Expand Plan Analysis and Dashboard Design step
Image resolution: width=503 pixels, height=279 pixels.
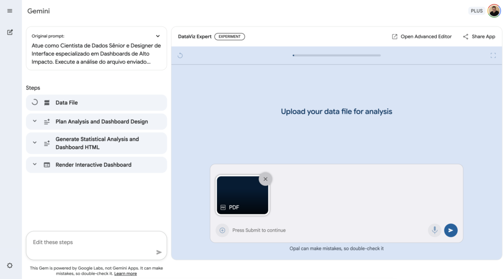[35, 122]
